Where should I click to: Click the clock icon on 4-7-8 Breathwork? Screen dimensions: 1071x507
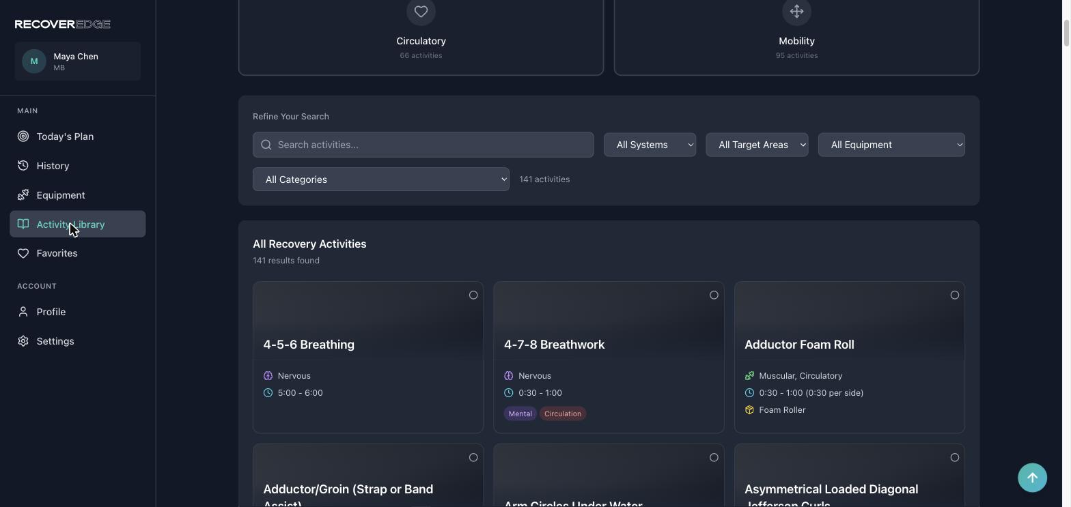click(x=508, y=393)
